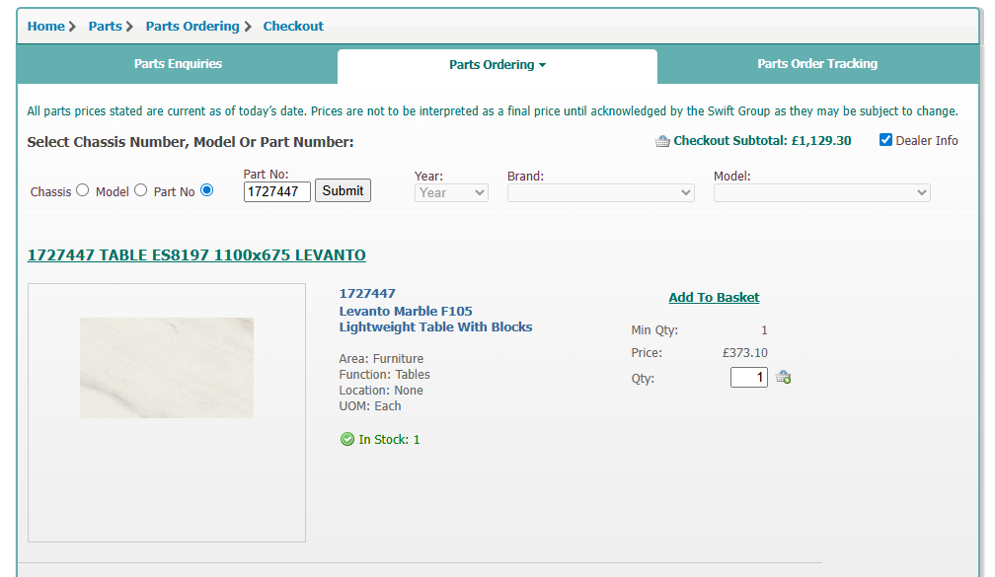Click the checkout basket icon beside subtotal
The width and height of the screenshot is (995, 577).
coord(662,141)
